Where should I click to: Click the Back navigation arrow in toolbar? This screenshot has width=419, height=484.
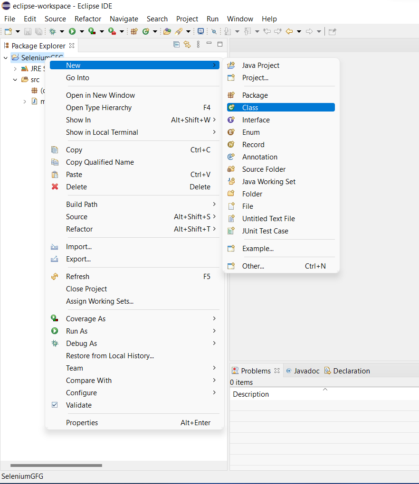pyautogui.click(x=289, y=31)
